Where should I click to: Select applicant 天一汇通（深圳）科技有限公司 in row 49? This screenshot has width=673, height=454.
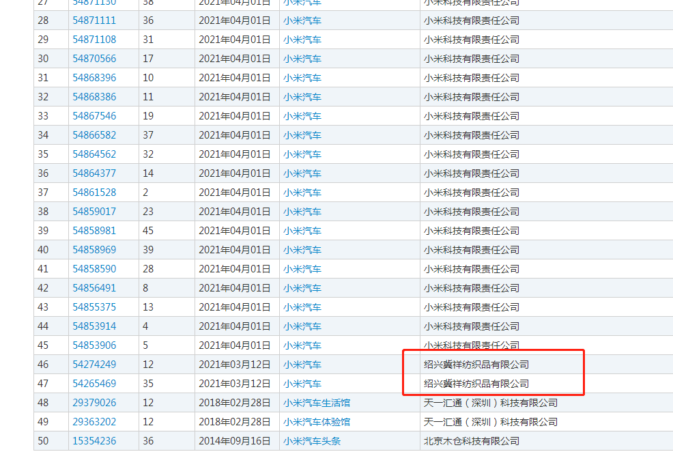(491, 422)
